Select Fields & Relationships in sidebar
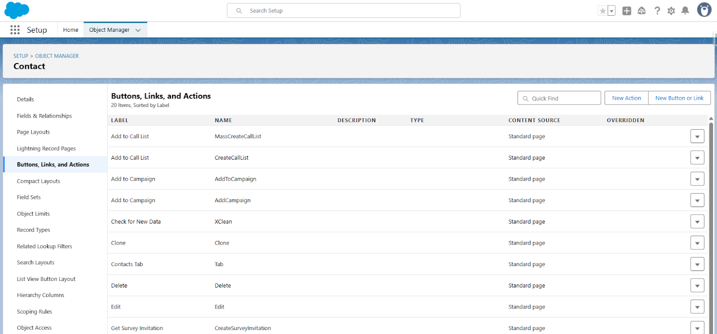The height and width of the screenshot is (334, 717). 44,116
